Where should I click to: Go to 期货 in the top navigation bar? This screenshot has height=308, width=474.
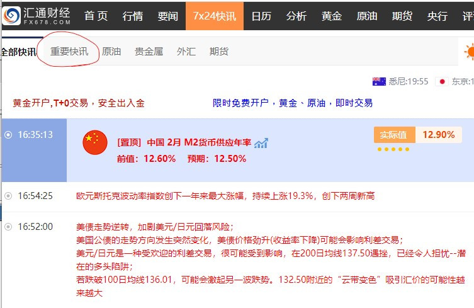pyautogui.click(x=402, y=16)
